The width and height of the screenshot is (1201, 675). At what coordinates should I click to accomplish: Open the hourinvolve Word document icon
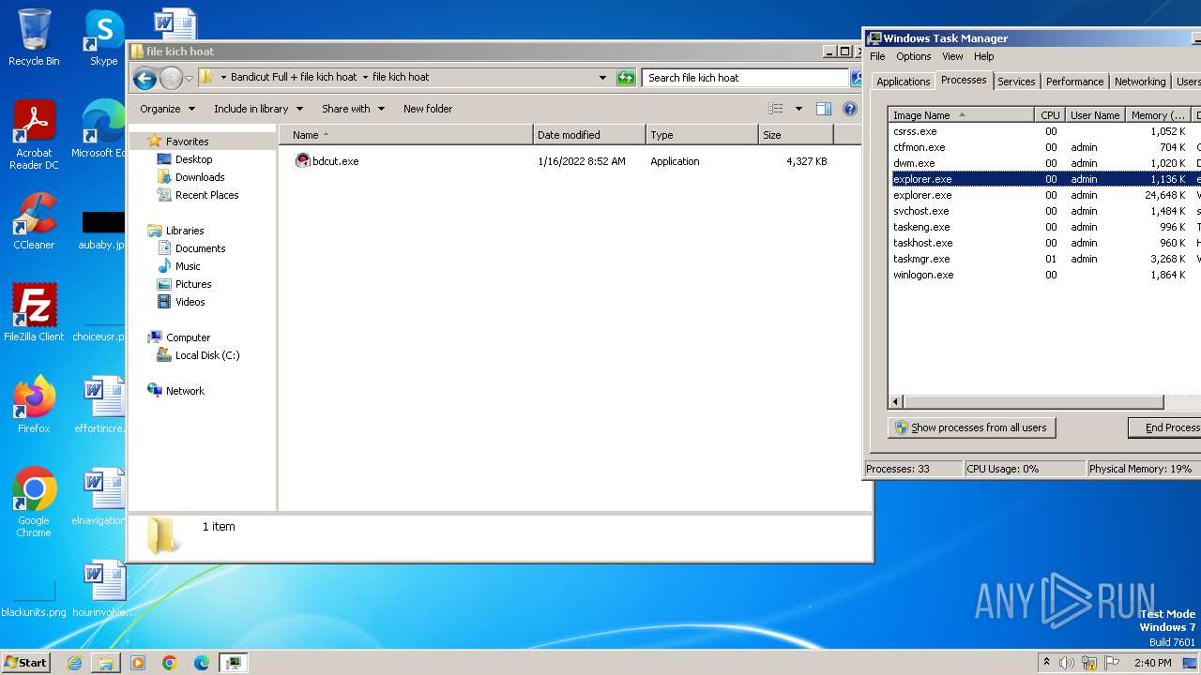pyautogui.click(x=103, y=589)
